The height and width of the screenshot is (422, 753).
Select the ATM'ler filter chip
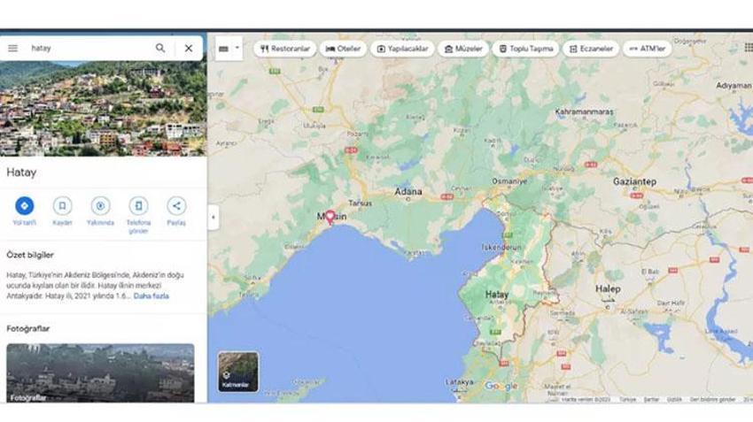point(648,49)
